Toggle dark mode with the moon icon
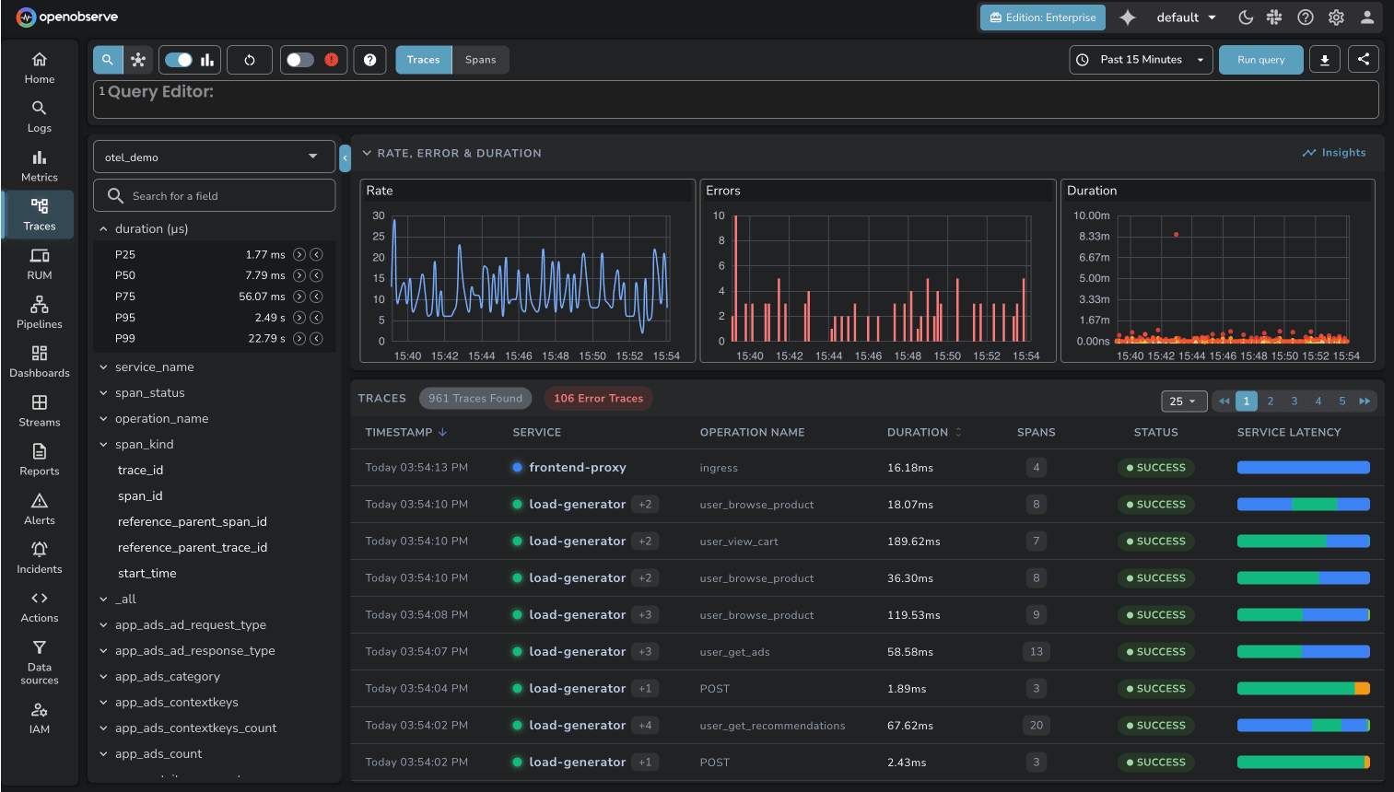 click(1246, 17)
